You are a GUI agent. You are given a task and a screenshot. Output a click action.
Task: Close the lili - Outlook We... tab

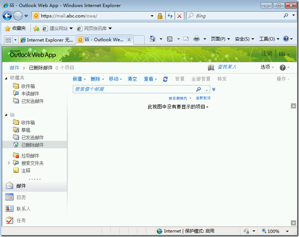point(129,40)
